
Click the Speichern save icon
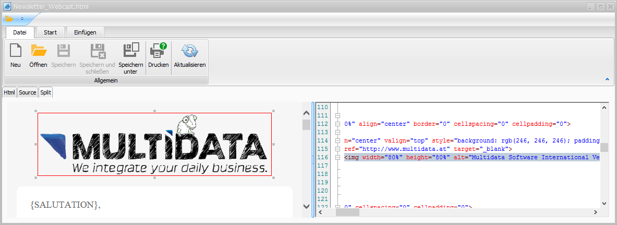(63, 51)
